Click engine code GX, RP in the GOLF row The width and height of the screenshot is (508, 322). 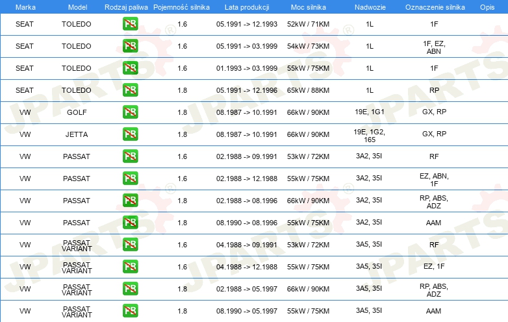[x=434, y=112]
